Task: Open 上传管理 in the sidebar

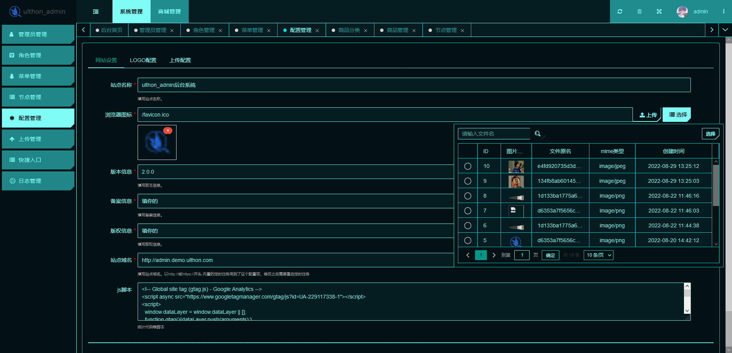Action: click(38, 139)
